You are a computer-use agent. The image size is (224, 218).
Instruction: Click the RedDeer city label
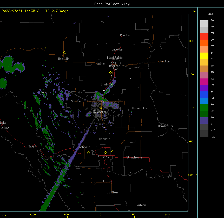(x=114, y=66)
